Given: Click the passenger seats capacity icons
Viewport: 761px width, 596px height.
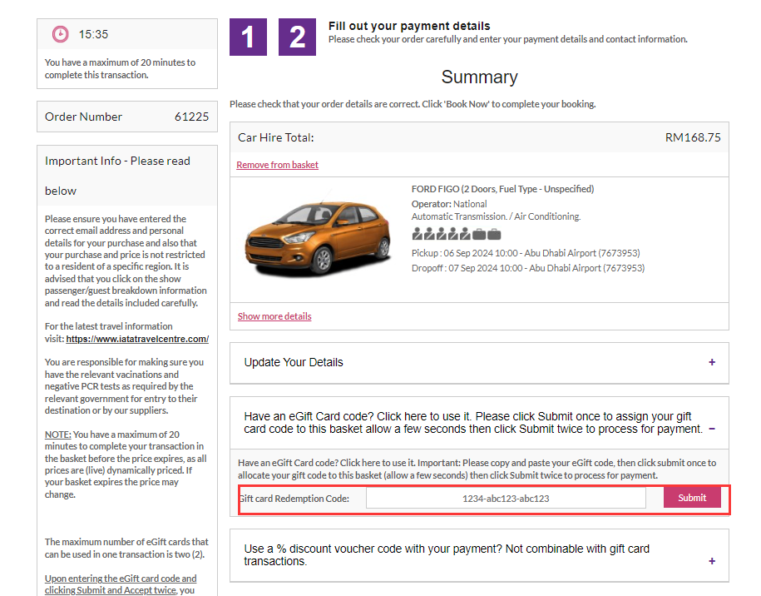Looking at the screenshot, I should tap(441, 234).
